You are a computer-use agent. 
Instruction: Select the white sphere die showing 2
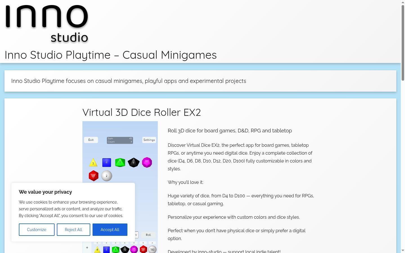click(x=107, y=176)
